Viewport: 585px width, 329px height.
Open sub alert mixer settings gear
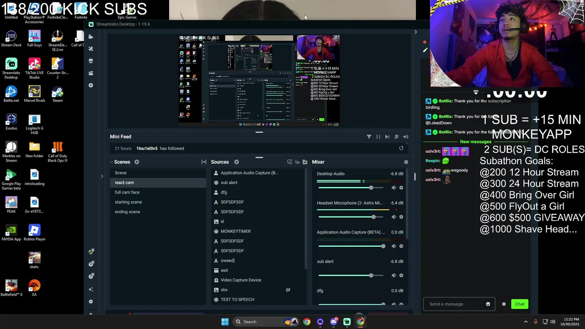401,276
